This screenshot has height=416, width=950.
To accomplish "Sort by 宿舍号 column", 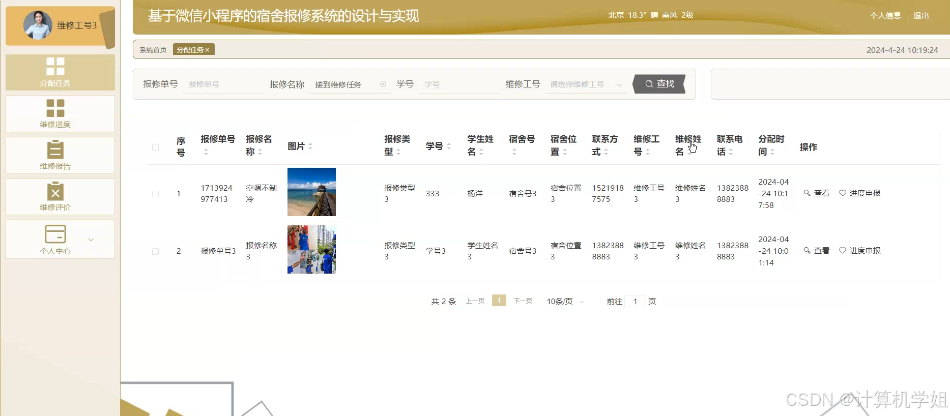I will click(514, 152).
